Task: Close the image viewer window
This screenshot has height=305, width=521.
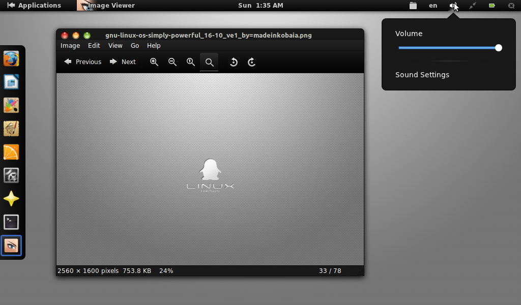Action: [65, 35]
